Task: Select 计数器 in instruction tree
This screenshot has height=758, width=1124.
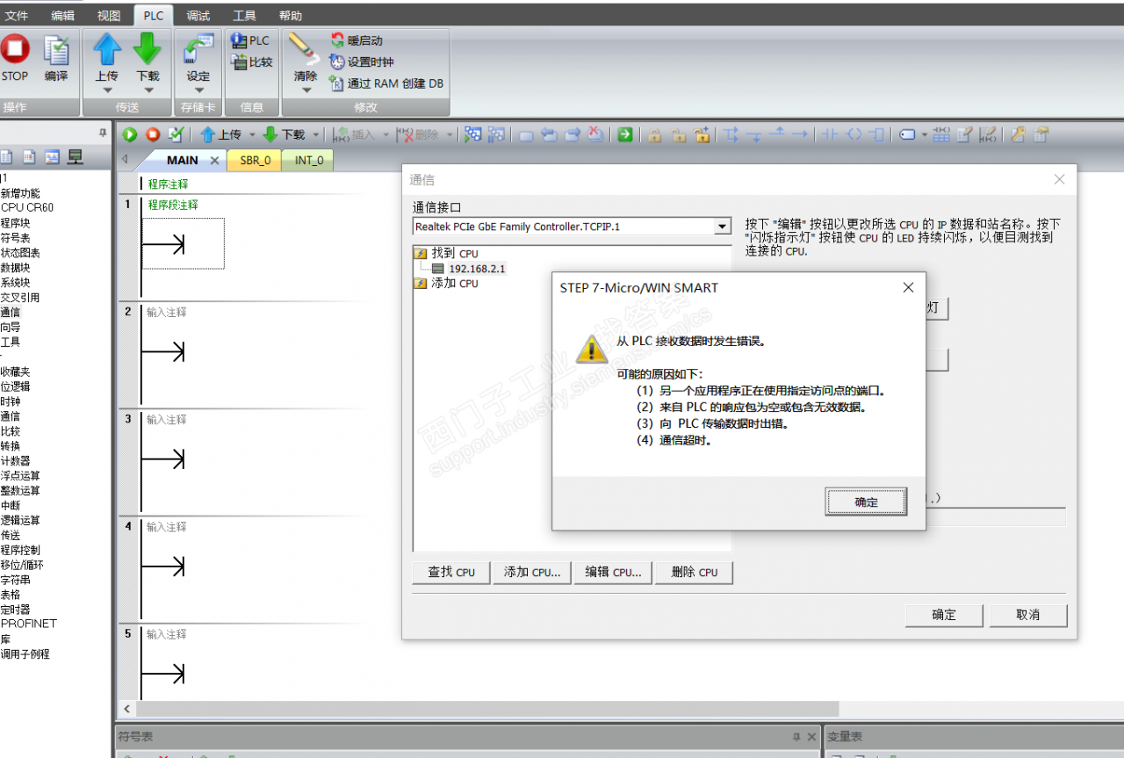Action: (15, 460)
